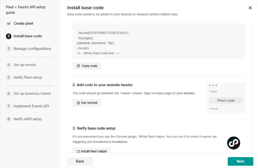
Task: Click the Create pixel checkmark icon
Action: 9,23
